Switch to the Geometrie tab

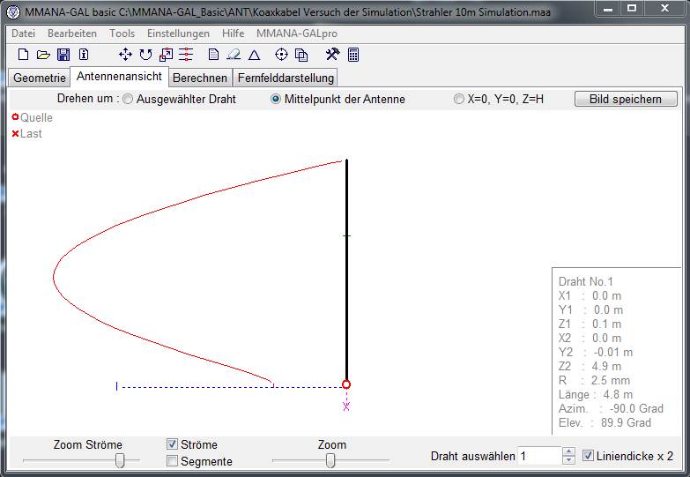[x=40, y=78]
